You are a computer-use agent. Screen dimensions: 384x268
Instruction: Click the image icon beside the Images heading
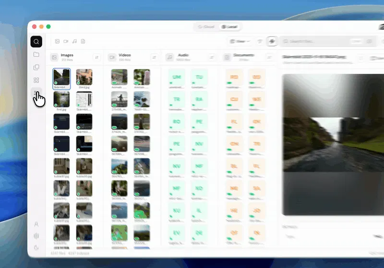(54, 57)
